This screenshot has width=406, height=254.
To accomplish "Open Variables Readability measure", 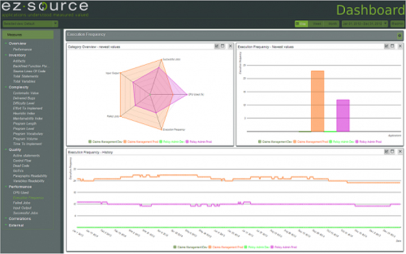I will pyautogui.click(x=29, y=181).
